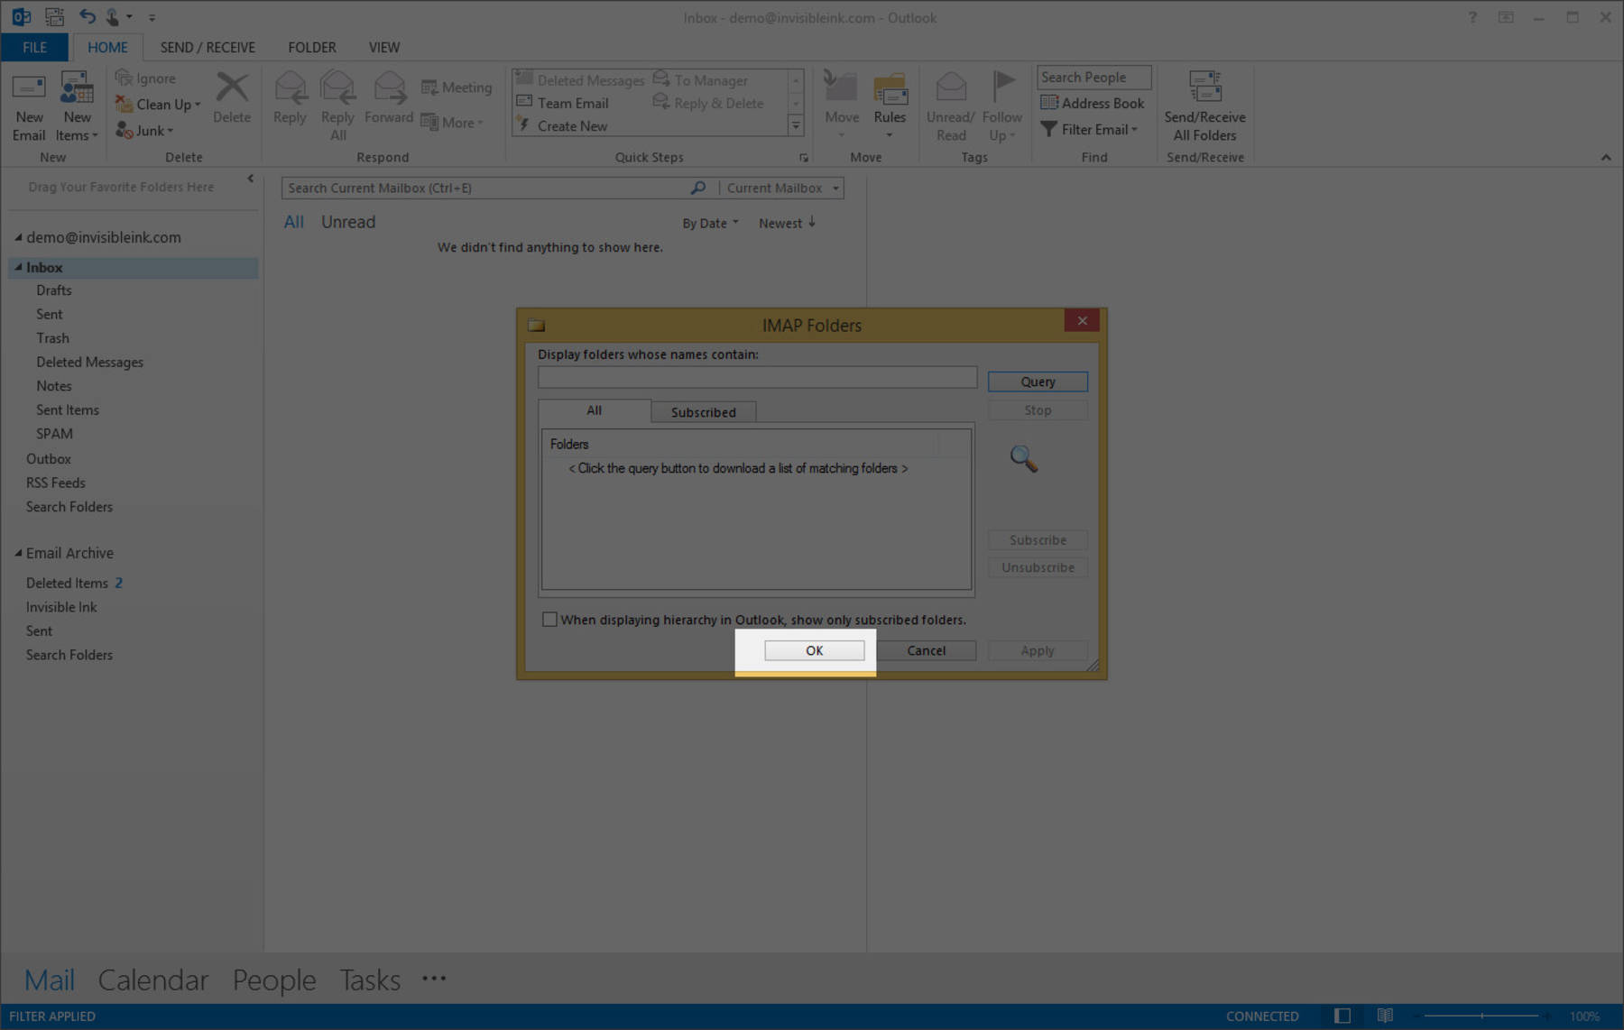This screenshot has height=1030, width=1624.
Task: Click the Send/Receive quick access icon
Action: tap(55, 16)
